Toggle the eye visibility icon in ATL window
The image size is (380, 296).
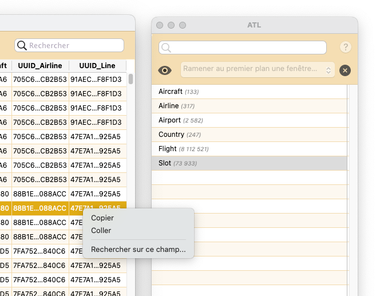tap(165, 70)
